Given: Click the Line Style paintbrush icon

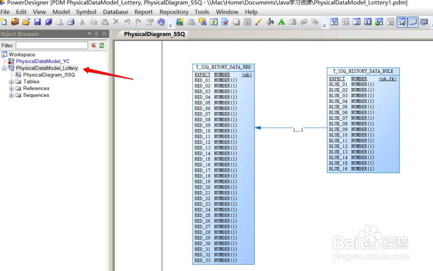Looking at the screenshot, I should [x=259, y=22].
